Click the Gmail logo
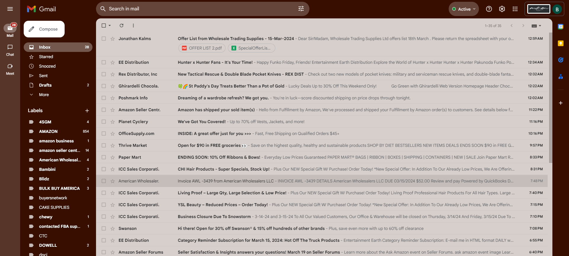Image resolution: width=569 pixels, height=256 pixels. [41, 9]
